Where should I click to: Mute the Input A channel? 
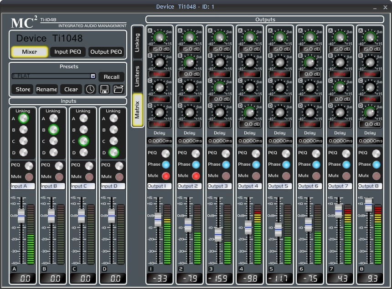29,177
